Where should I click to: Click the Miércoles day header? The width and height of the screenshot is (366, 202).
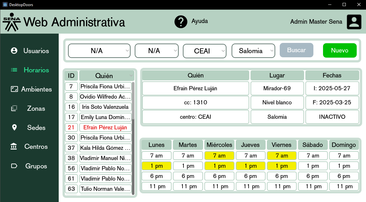tap(219, 145)
